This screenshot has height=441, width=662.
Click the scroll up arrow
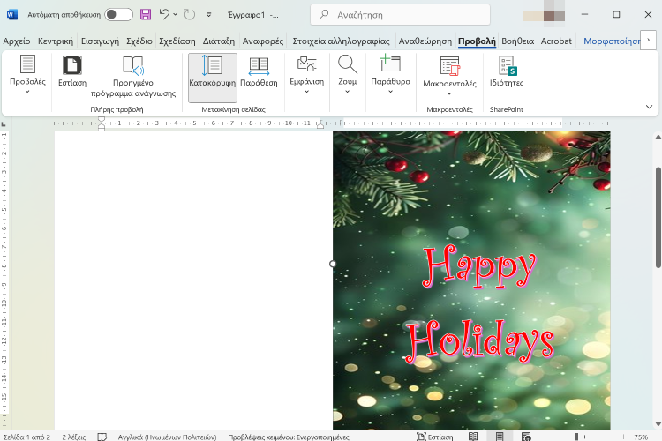tap(658, 138)
